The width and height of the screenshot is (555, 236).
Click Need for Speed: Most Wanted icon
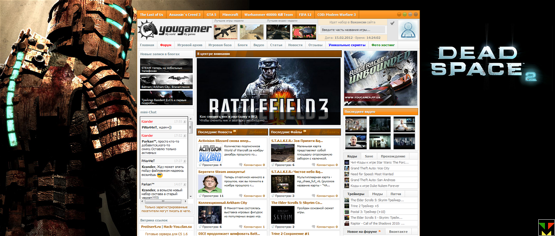point(347,174)
